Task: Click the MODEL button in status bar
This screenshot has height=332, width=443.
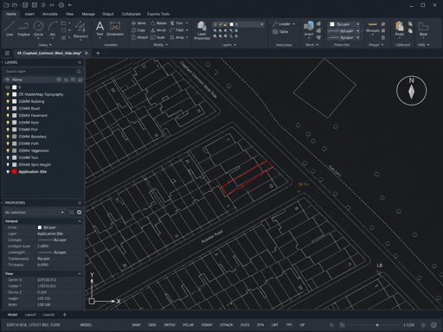Action: 86,325
